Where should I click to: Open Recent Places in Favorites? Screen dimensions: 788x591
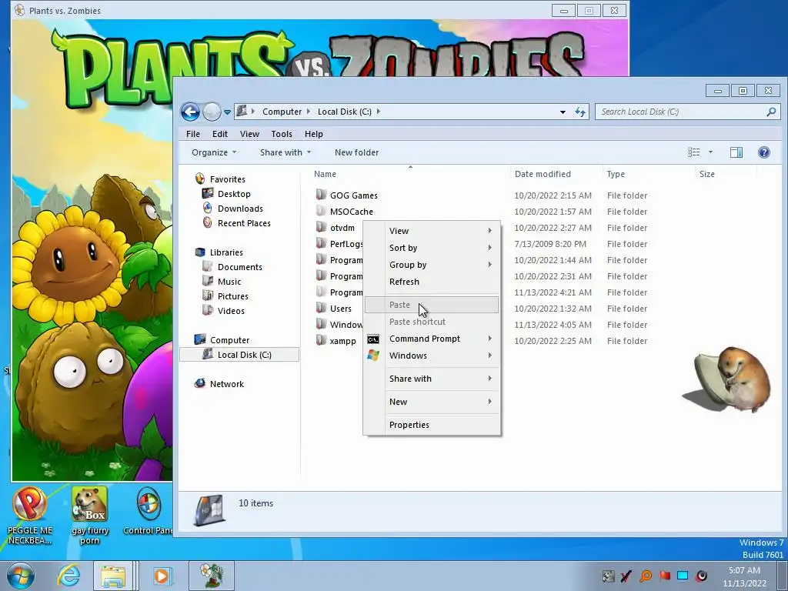(244, 222)
